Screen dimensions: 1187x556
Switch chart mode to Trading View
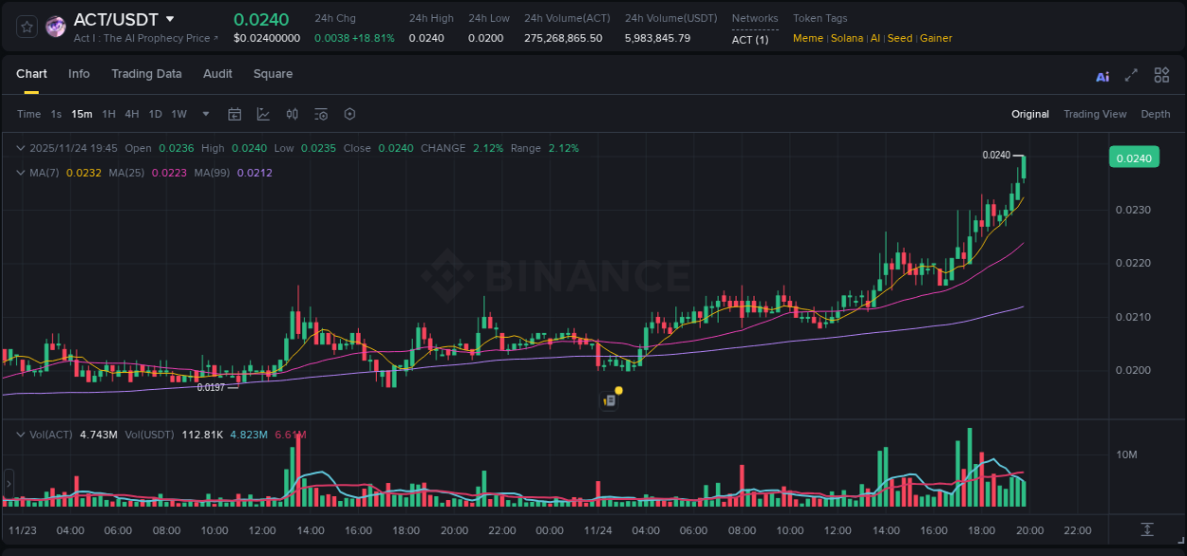coord(1095,114)
